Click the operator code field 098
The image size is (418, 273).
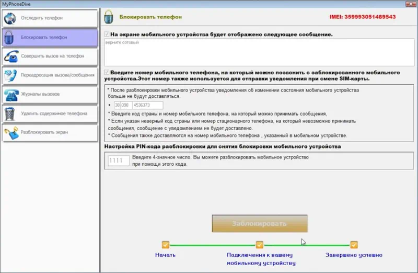tap(126, 105)
